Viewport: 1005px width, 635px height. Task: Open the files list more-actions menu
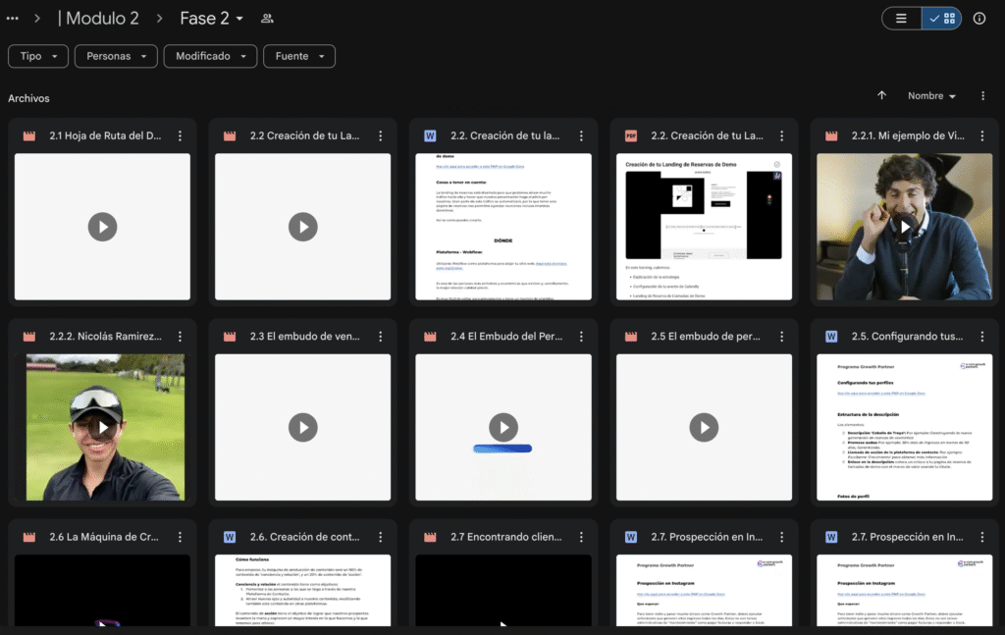(982, 96)
